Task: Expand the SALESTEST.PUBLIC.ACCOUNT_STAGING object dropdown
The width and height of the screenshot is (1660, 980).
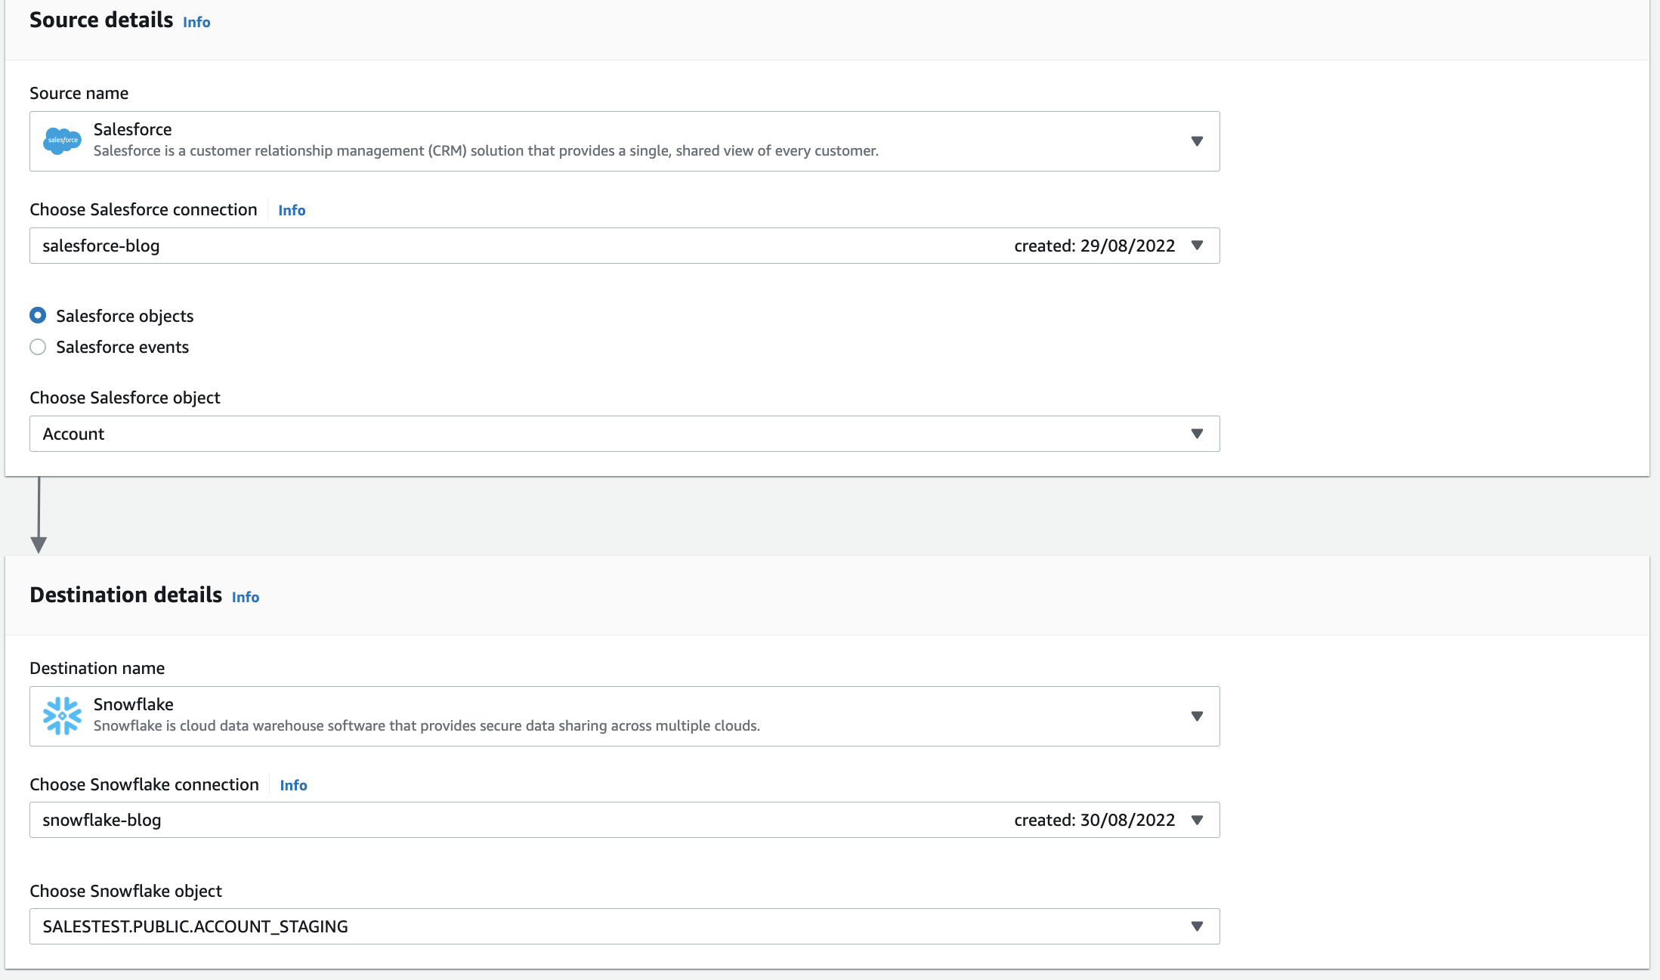Action: pyautogui.click(x=1197, y=926)
